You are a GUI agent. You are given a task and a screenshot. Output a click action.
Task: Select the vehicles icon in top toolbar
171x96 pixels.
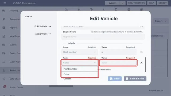pyautogui.click(x=66, y=10)
